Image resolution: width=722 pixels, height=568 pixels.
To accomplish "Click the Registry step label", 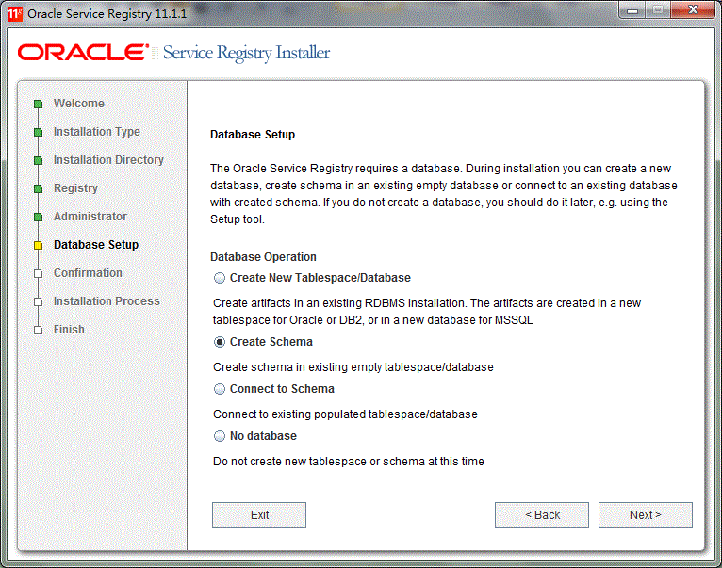I will pyautogui.click(x=75, y=188).
